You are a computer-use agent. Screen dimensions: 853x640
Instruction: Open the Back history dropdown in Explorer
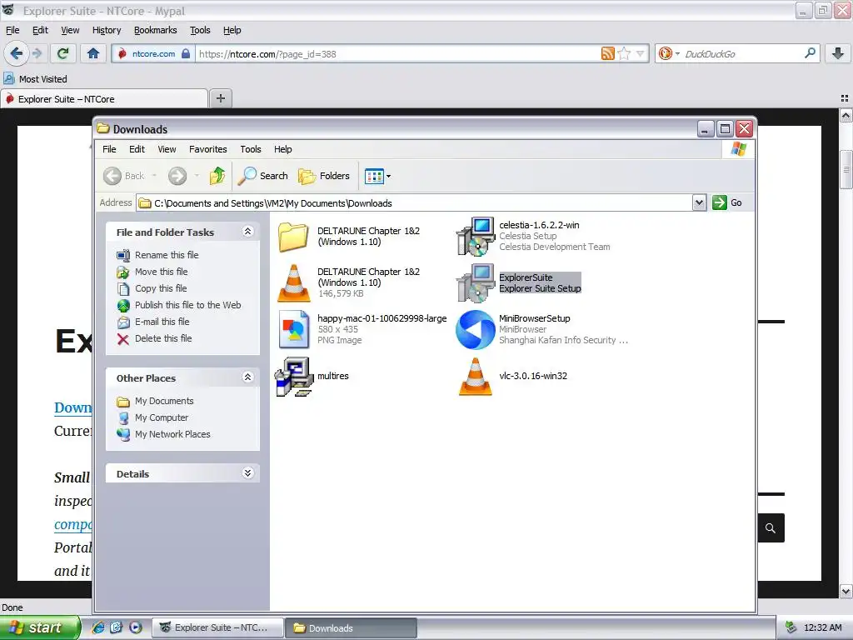click(x=154, y=176)
